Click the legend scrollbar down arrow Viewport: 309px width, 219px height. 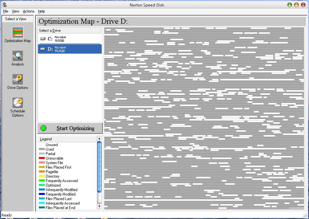click(x=99, y=206)
